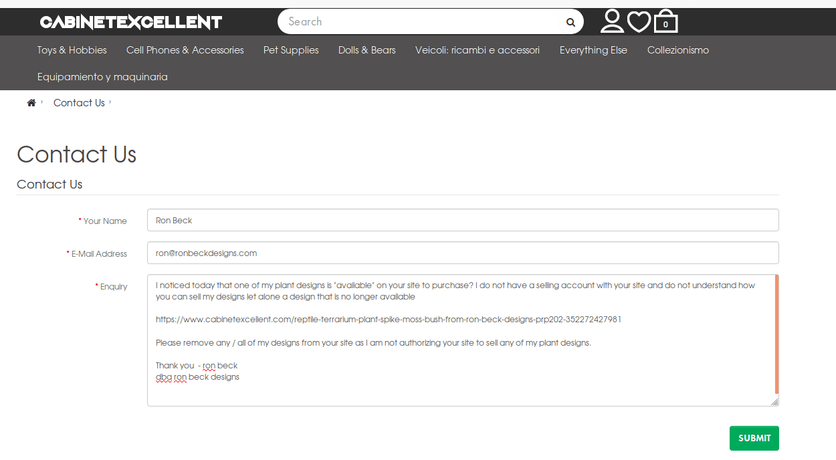836x460 pixels.
Task: Click the Contact Us breadcrumb link
Action: (79, 102)
